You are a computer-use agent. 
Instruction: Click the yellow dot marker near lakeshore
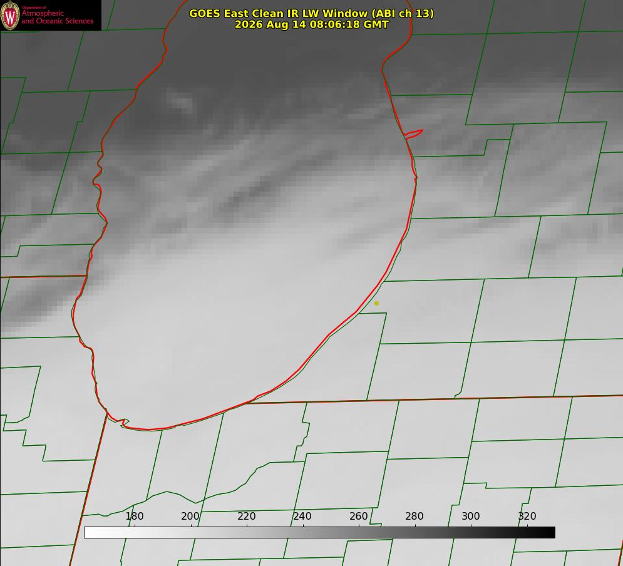377,304
